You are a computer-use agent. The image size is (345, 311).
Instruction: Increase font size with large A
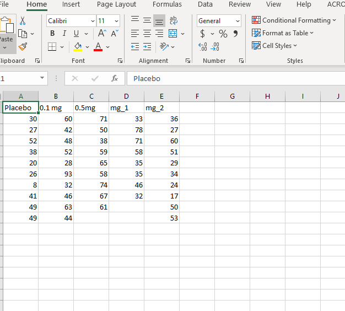pos(102,33)
